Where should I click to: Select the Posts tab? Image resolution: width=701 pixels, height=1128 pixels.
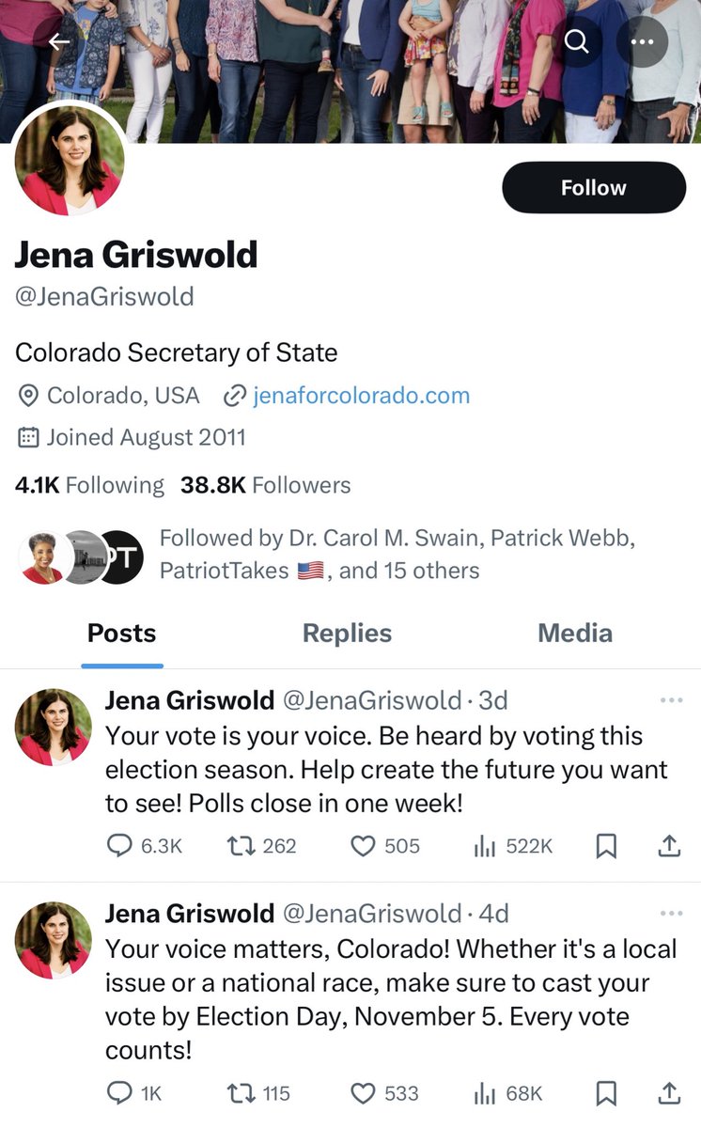pos(121,634)
